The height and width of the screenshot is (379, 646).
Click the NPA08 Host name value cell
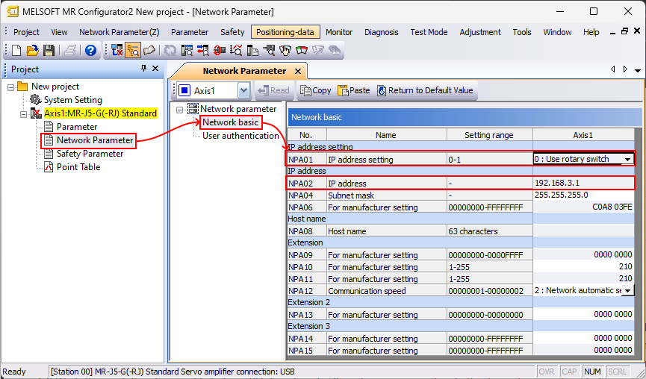pos(583,231)
